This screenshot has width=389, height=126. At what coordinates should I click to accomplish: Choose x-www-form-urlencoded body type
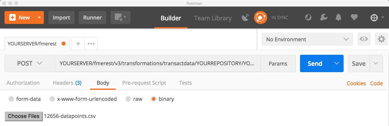tap(52, 99)
